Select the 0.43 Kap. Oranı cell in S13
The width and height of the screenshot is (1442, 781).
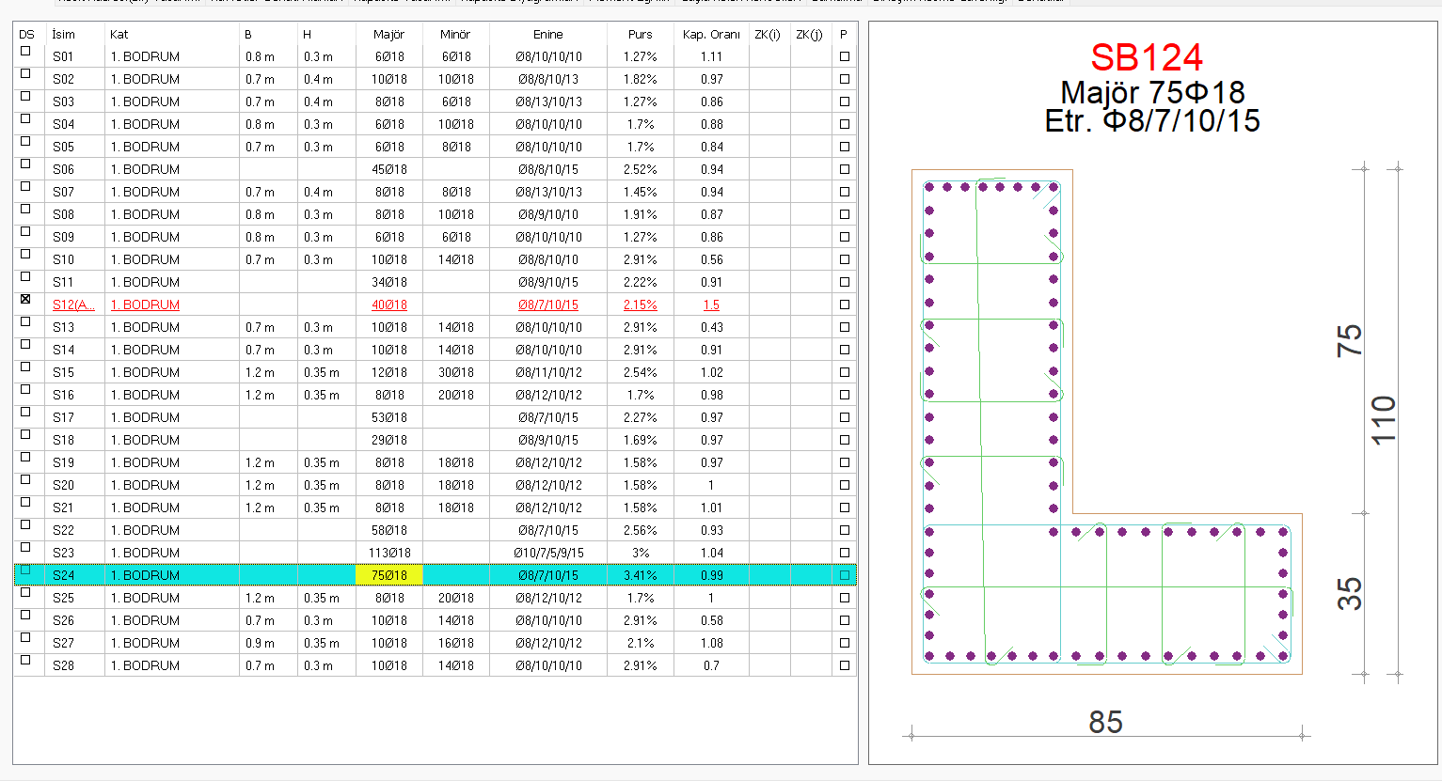coord(712,327)
